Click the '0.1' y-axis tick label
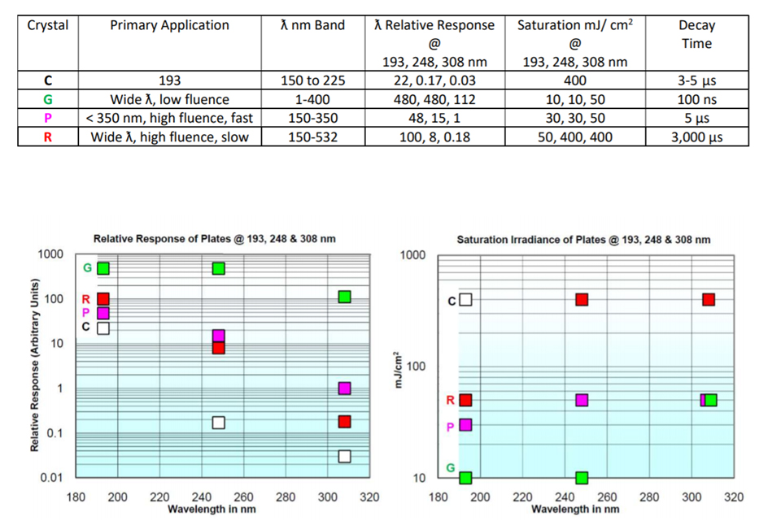Screen dimensions: 781x525 tap(55, 433)
